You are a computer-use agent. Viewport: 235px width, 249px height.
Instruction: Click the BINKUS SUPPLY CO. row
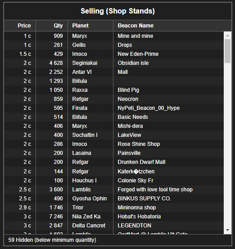click(x=114, y=199)
